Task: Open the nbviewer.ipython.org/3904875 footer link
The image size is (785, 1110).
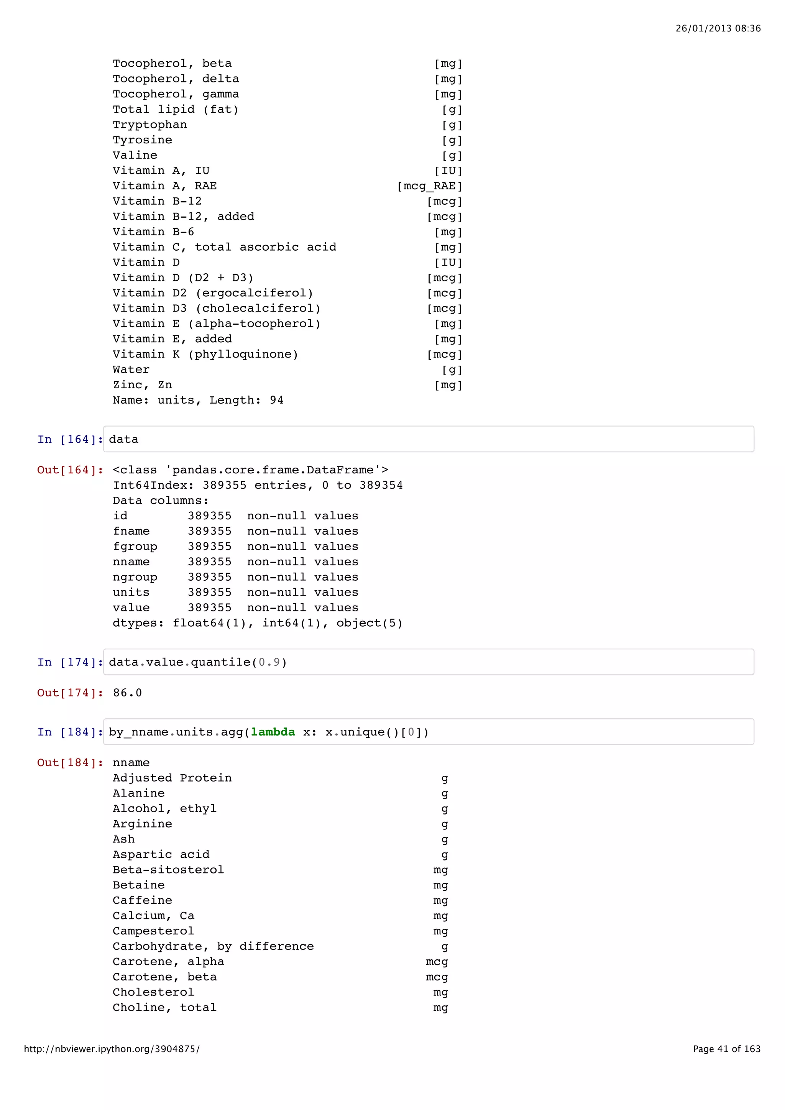Action: 112,1049
